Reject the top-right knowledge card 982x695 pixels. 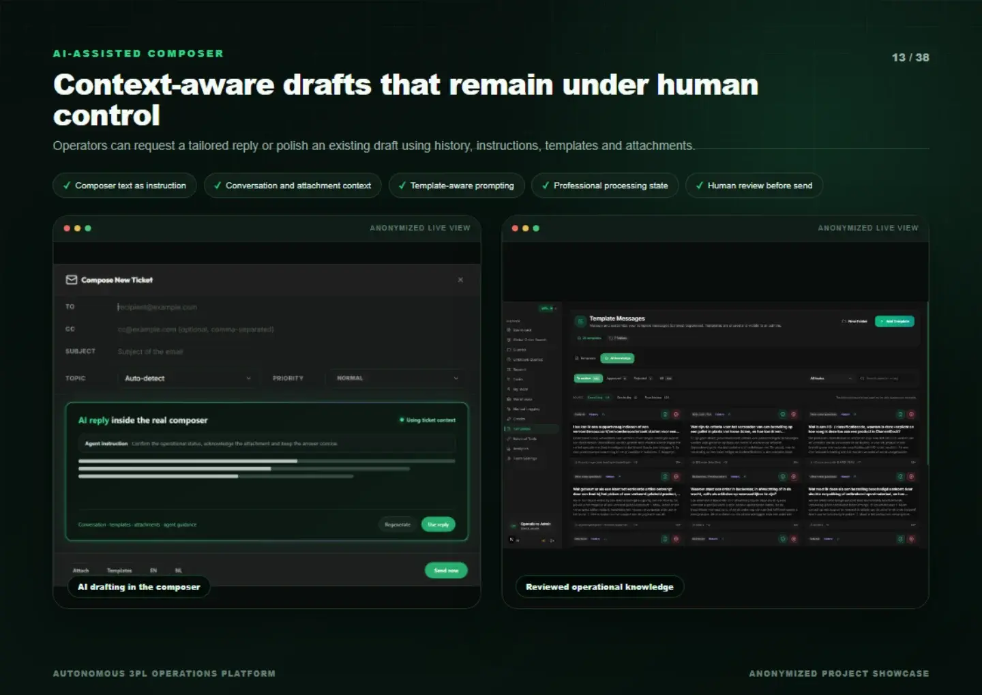tap(911, 414)
